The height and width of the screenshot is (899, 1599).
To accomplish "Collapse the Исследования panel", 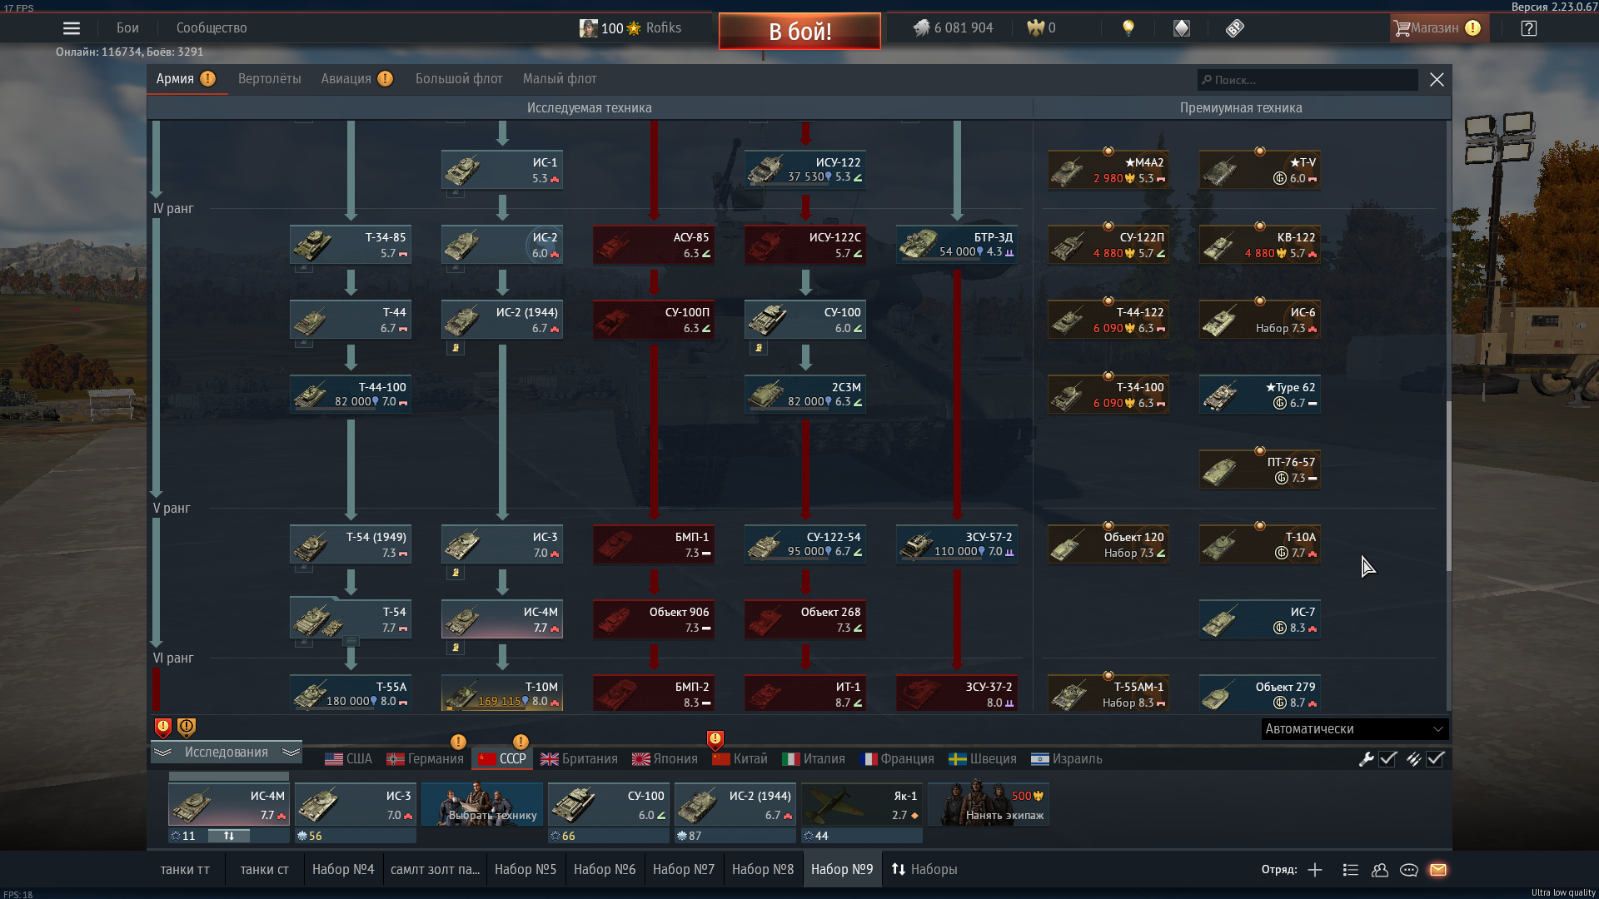I will pos(227,752).
